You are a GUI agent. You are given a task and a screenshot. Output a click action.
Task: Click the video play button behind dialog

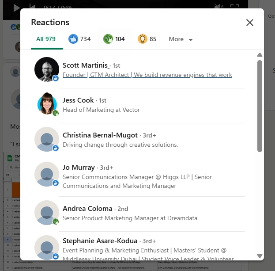click(x=16, y=8)
